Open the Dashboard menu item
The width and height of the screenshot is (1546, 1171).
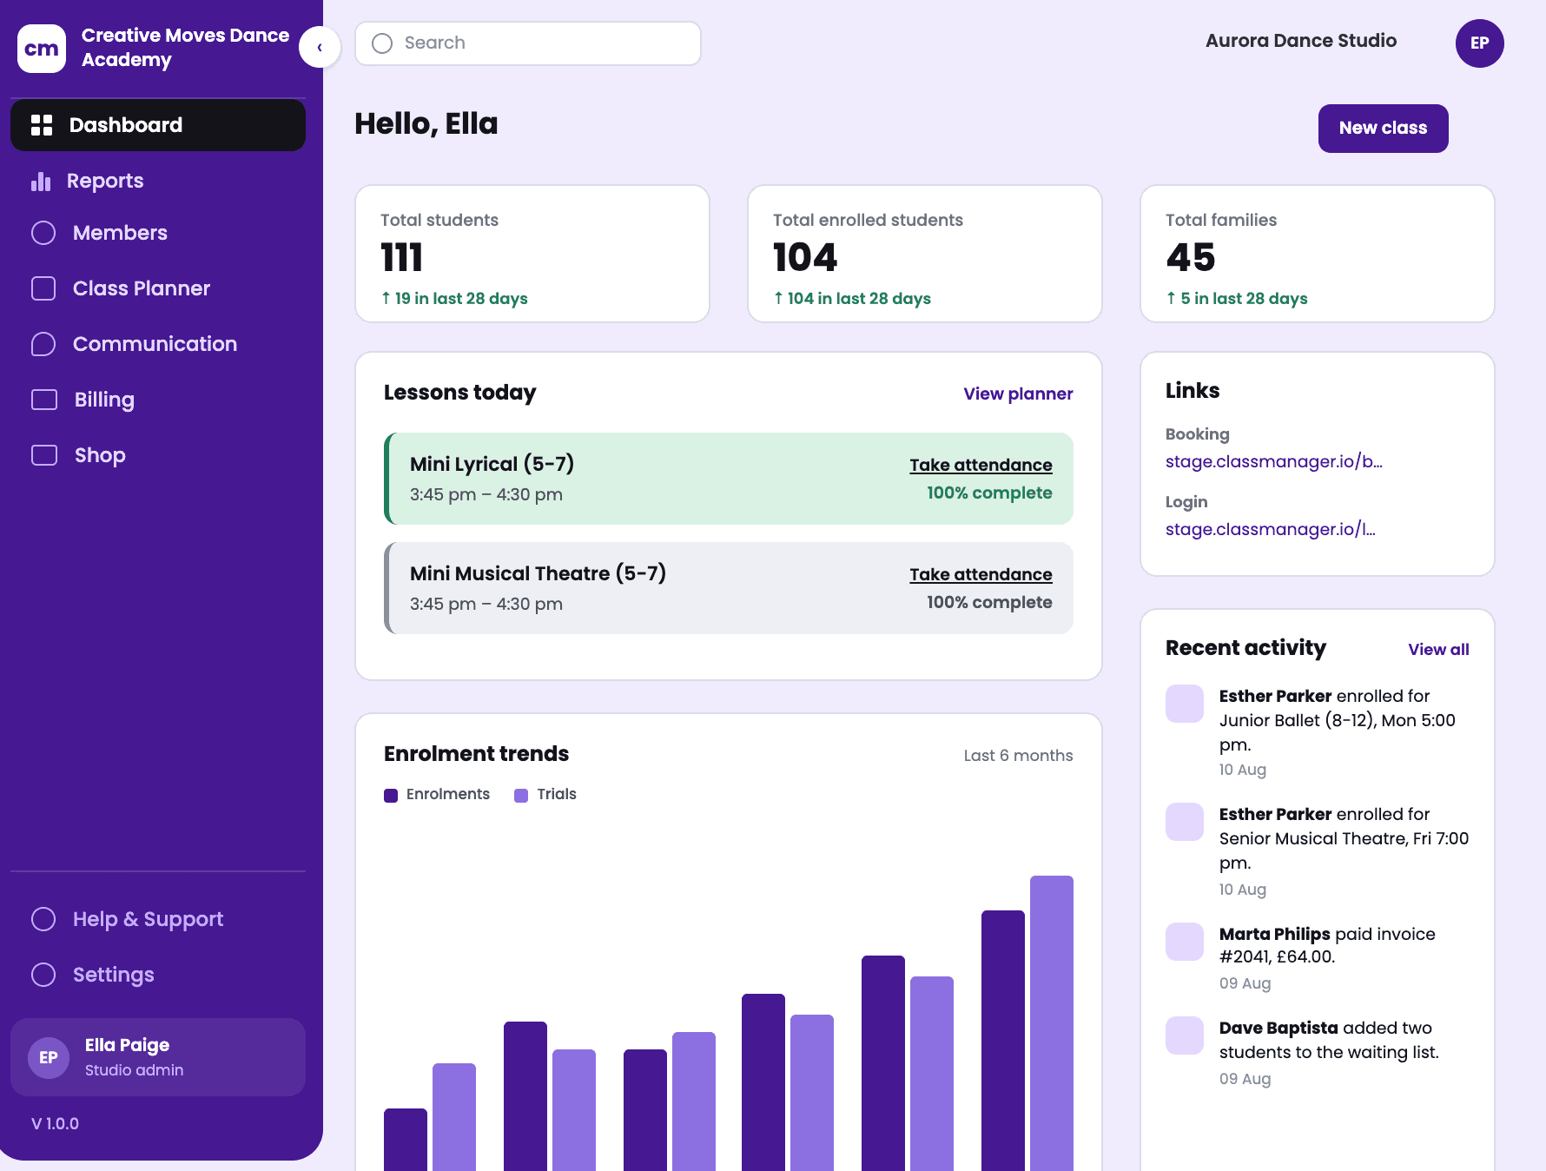coord(158,125)
